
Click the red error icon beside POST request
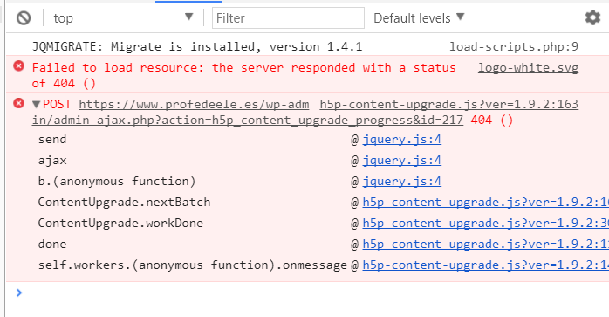[18, 103]
